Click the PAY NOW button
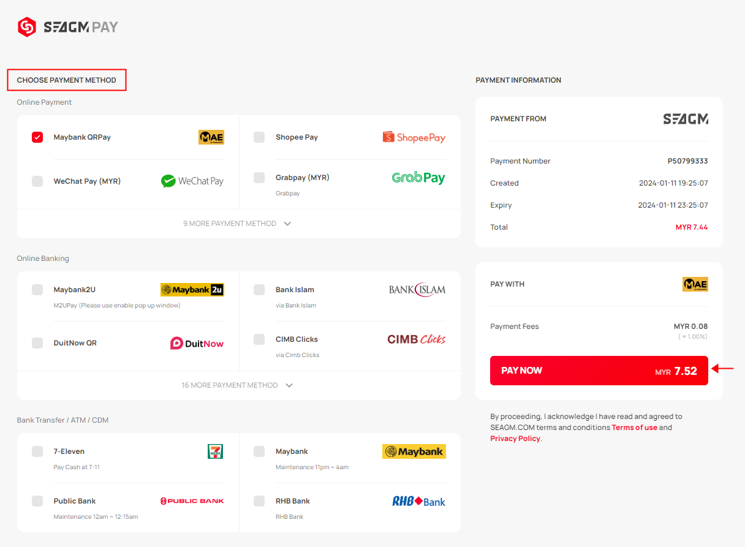Image resolution: width=745 pixels, height=547 pixels. tap(599, 371)
